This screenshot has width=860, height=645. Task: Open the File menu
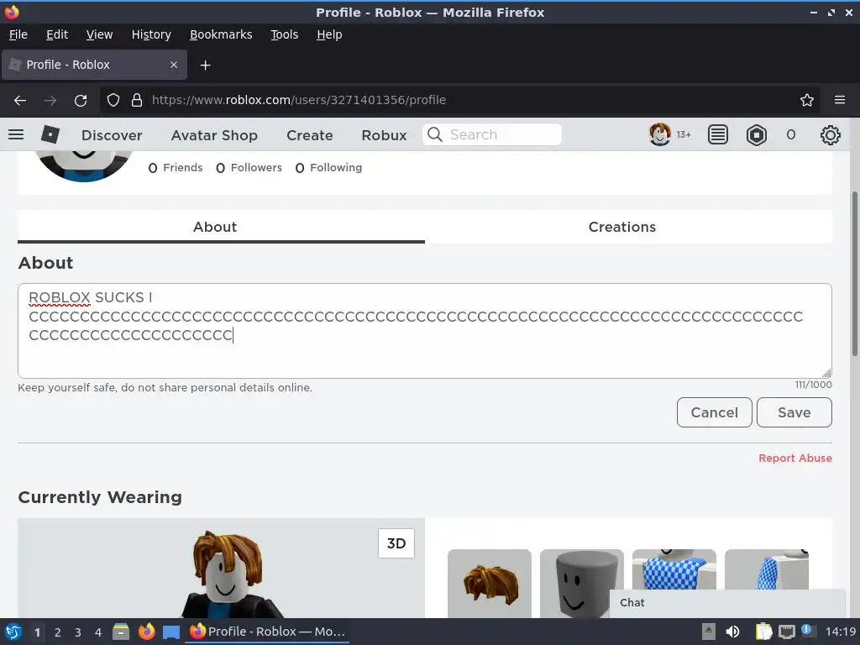click(18, 34)
